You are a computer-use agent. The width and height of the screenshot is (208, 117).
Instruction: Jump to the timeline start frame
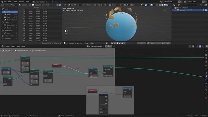coord(112,43)
